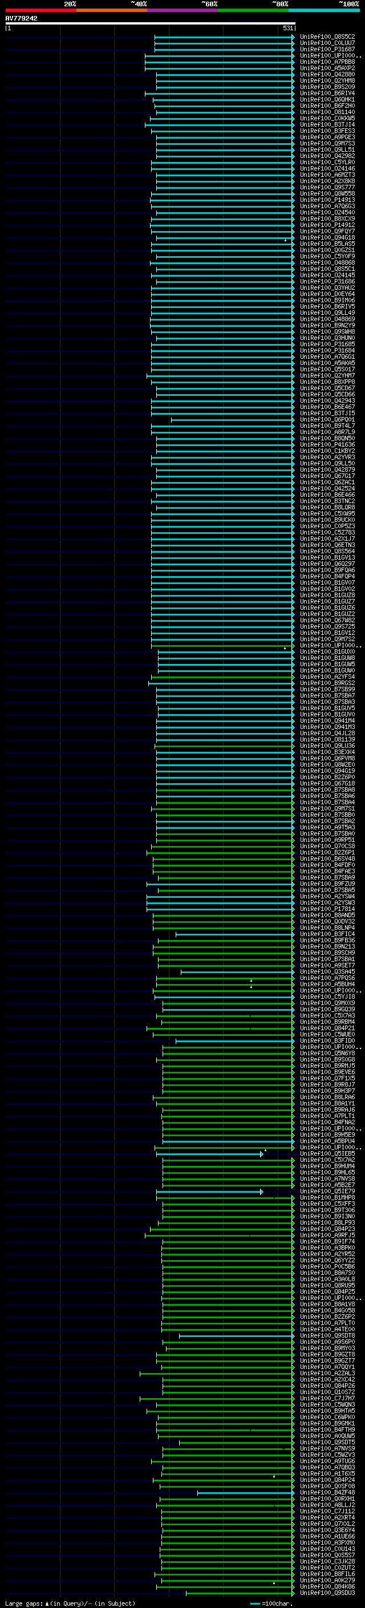Select the UniRef100_A6MZT3 label
The height and width of the screenshot is (1608, 365).
pyautogui.click(x=327, y=175)
